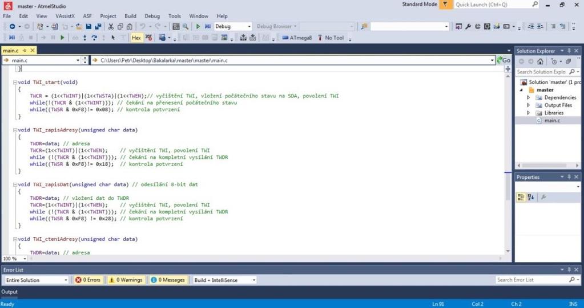Screen dimensions: 584x308
Task: Open the Output panel tab
Action: pyautogui.click(x=9, y=291)
